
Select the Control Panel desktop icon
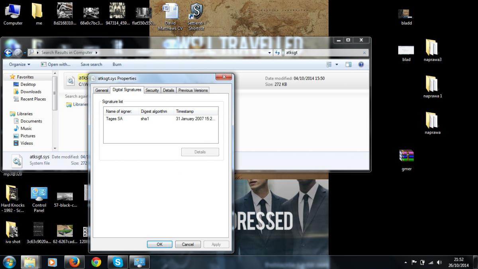pos(39,199)
